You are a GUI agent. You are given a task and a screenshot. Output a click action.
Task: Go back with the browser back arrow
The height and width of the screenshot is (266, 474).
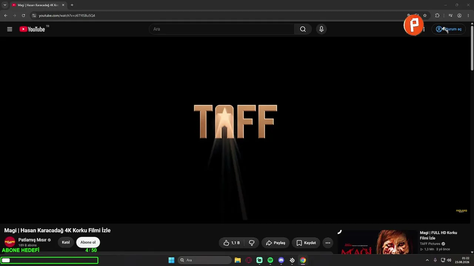coord(6,16)
